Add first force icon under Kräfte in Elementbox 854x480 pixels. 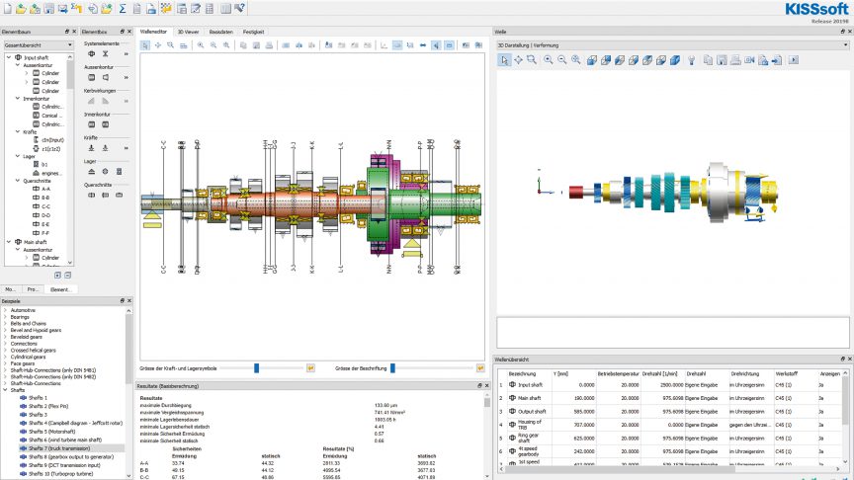click(x=92, y=147)
